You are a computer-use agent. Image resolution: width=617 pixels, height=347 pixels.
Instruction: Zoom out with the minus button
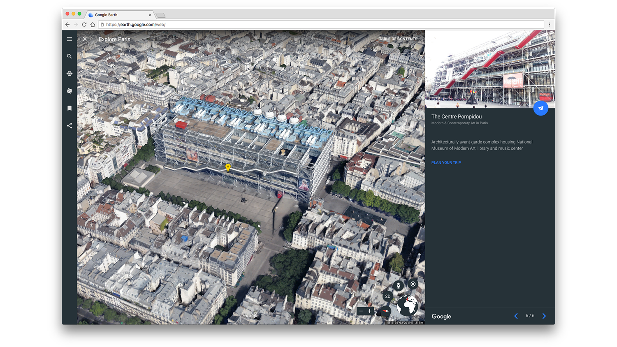click(361, 311)
